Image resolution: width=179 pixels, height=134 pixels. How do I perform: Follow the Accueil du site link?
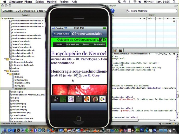[61, 59]
